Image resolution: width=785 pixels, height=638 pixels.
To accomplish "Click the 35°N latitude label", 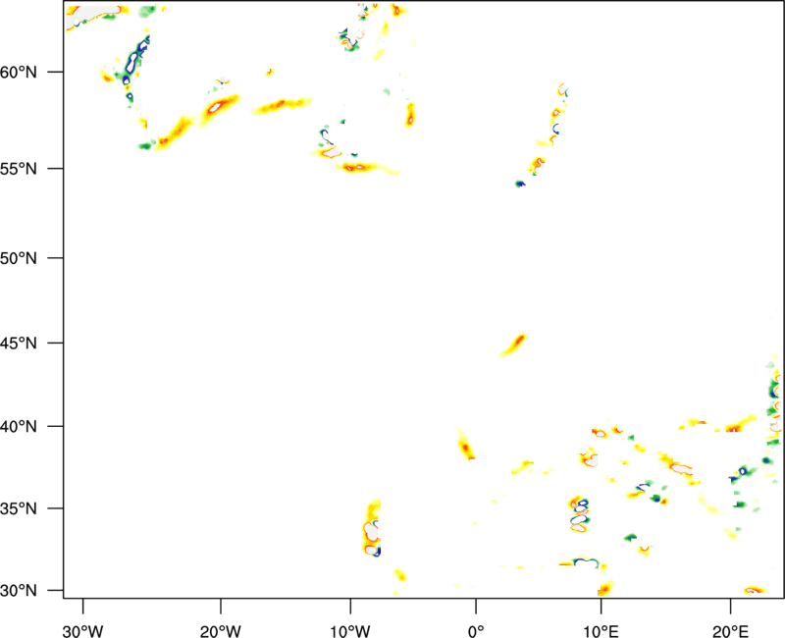I will pos(19,509).
